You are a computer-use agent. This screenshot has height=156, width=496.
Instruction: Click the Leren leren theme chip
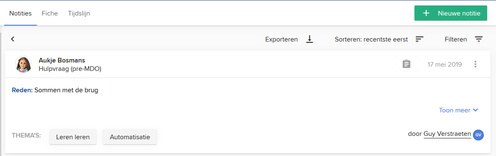[x=73, y=137]
